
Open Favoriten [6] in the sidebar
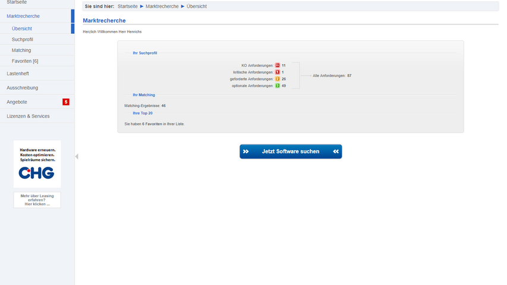(25, 61)
